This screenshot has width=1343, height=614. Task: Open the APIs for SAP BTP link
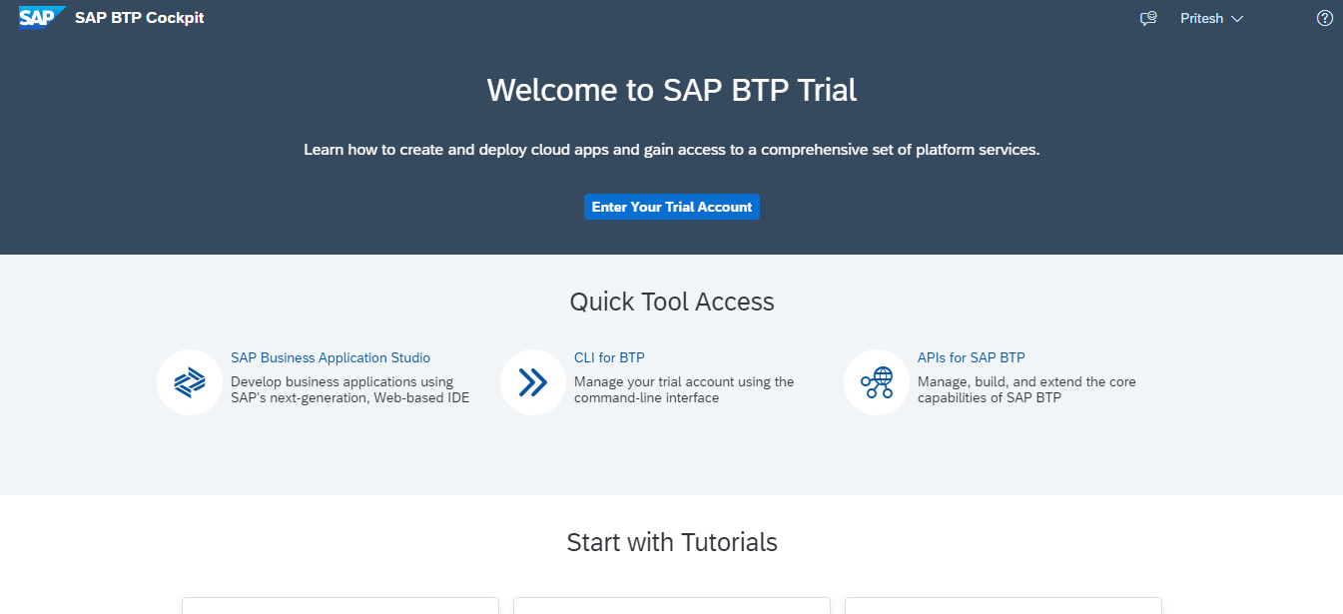click(x=971, y=357)
